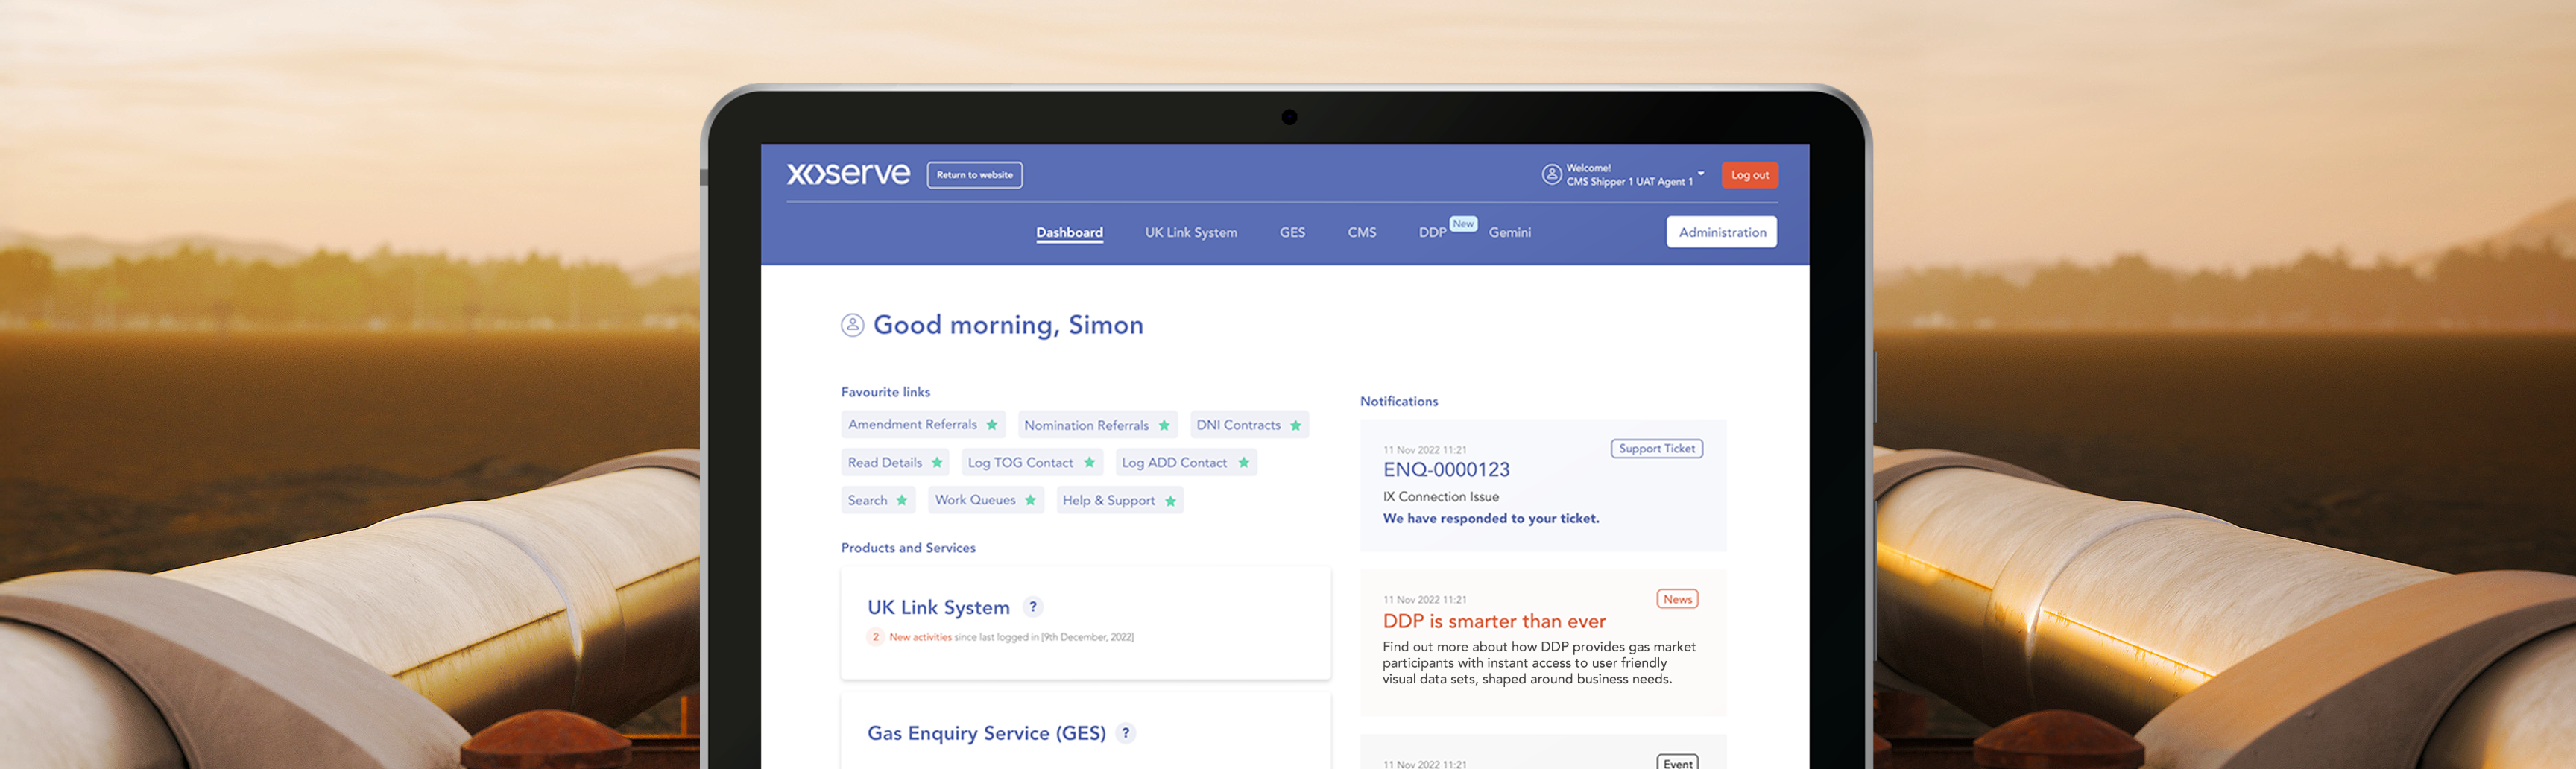This screenshot has height=769, width=2576.
Task: Toggle the star on Read Details
Action: [937, 462]
